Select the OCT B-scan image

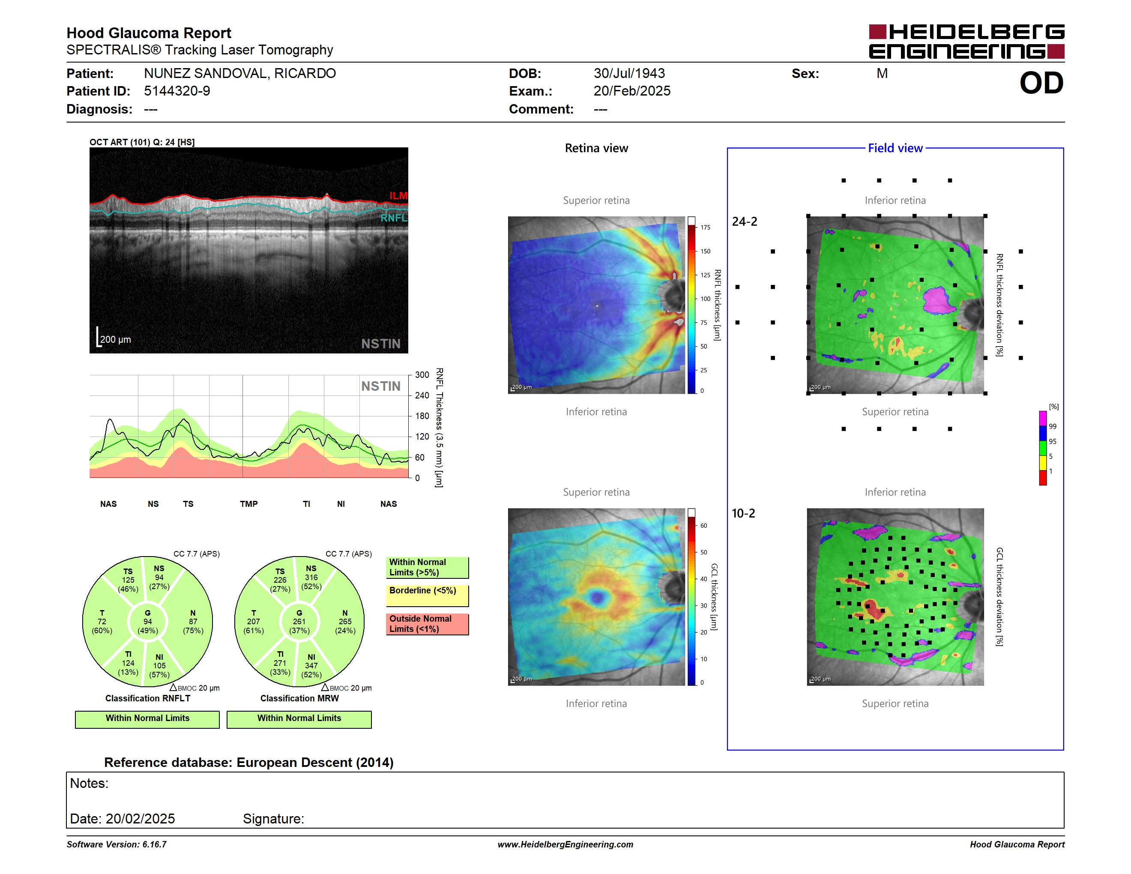(x=248, y=251)
